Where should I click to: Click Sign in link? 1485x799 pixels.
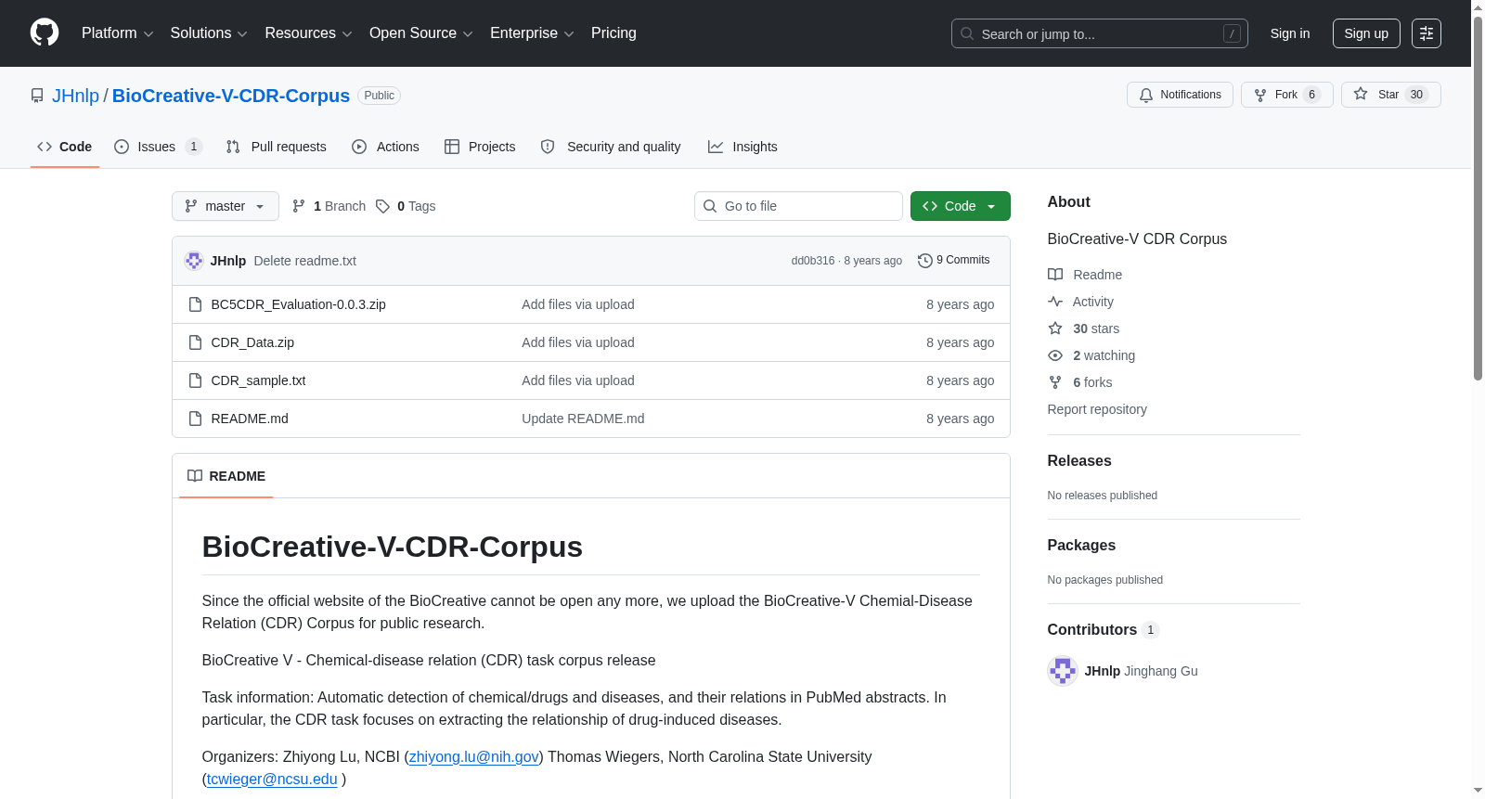point(1290,33)
